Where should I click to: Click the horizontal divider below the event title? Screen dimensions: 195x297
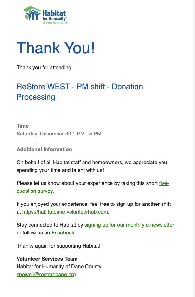click(x=96, y=109)
